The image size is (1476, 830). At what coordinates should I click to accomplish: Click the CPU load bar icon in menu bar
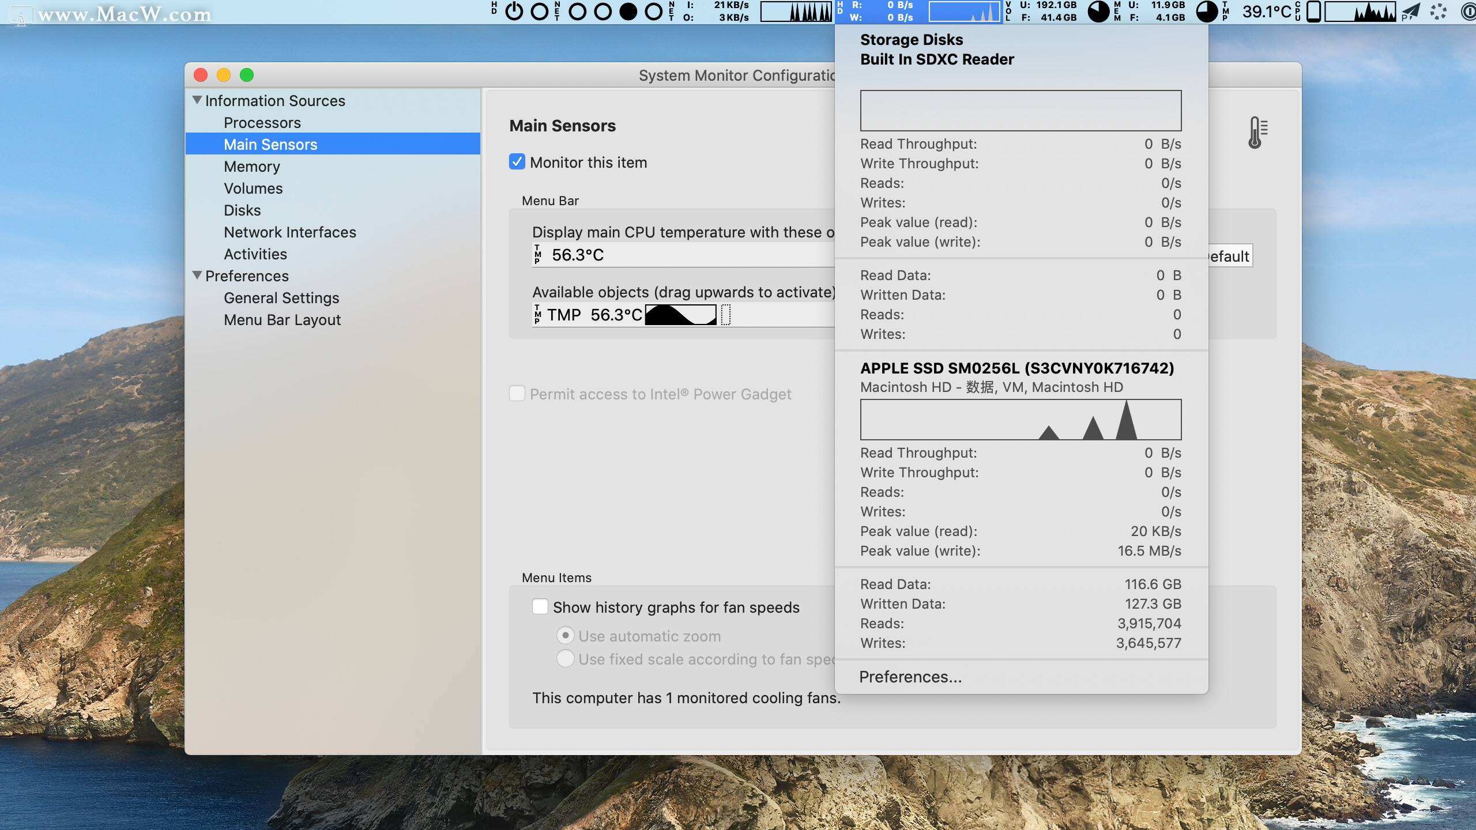click(1313, 12)
